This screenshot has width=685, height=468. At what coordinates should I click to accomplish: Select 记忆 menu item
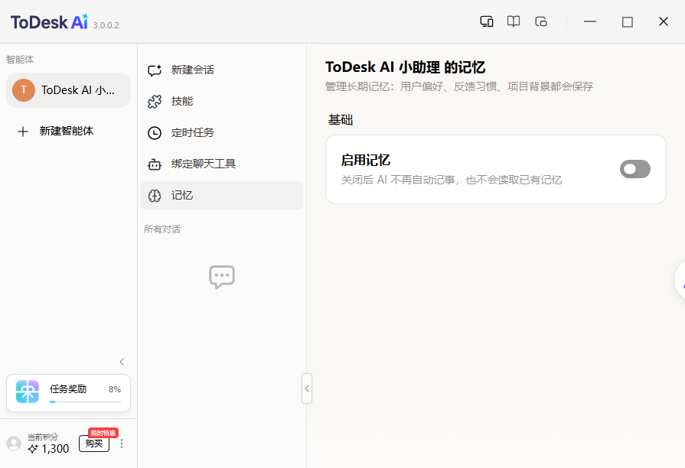coord(222,196)
